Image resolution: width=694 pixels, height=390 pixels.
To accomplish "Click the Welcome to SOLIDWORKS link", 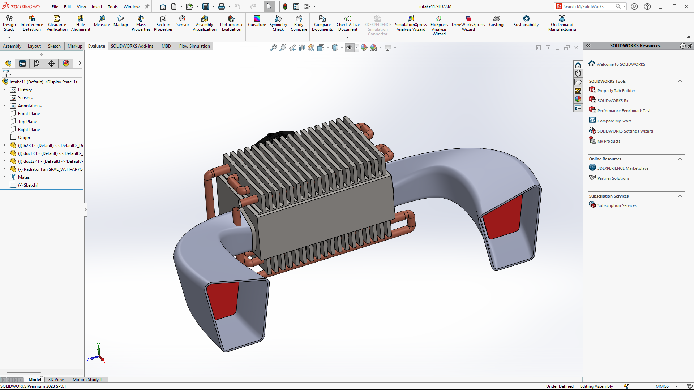I will pos(621,64).
